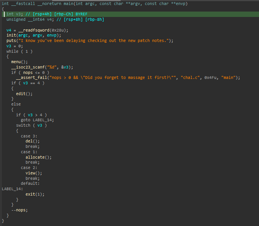Click the menu() call inside the loop
This screenshot has height=226, width=259.
click(18, 62)
